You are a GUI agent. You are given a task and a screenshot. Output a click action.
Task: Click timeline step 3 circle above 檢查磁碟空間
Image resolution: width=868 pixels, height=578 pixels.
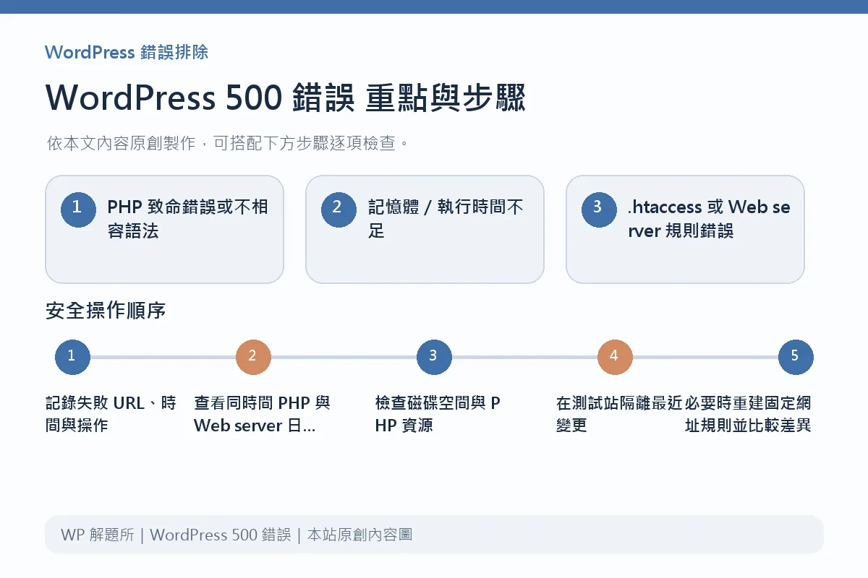tap(434, 357)
